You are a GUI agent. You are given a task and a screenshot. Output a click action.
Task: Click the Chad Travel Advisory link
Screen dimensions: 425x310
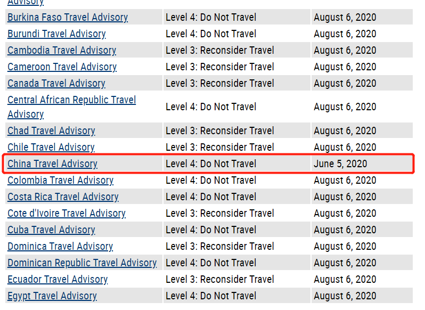coord(51,130)
